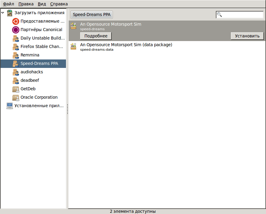Open the Вид menu
The height and width of the screenshot is (214, 266).
[42, 4]
